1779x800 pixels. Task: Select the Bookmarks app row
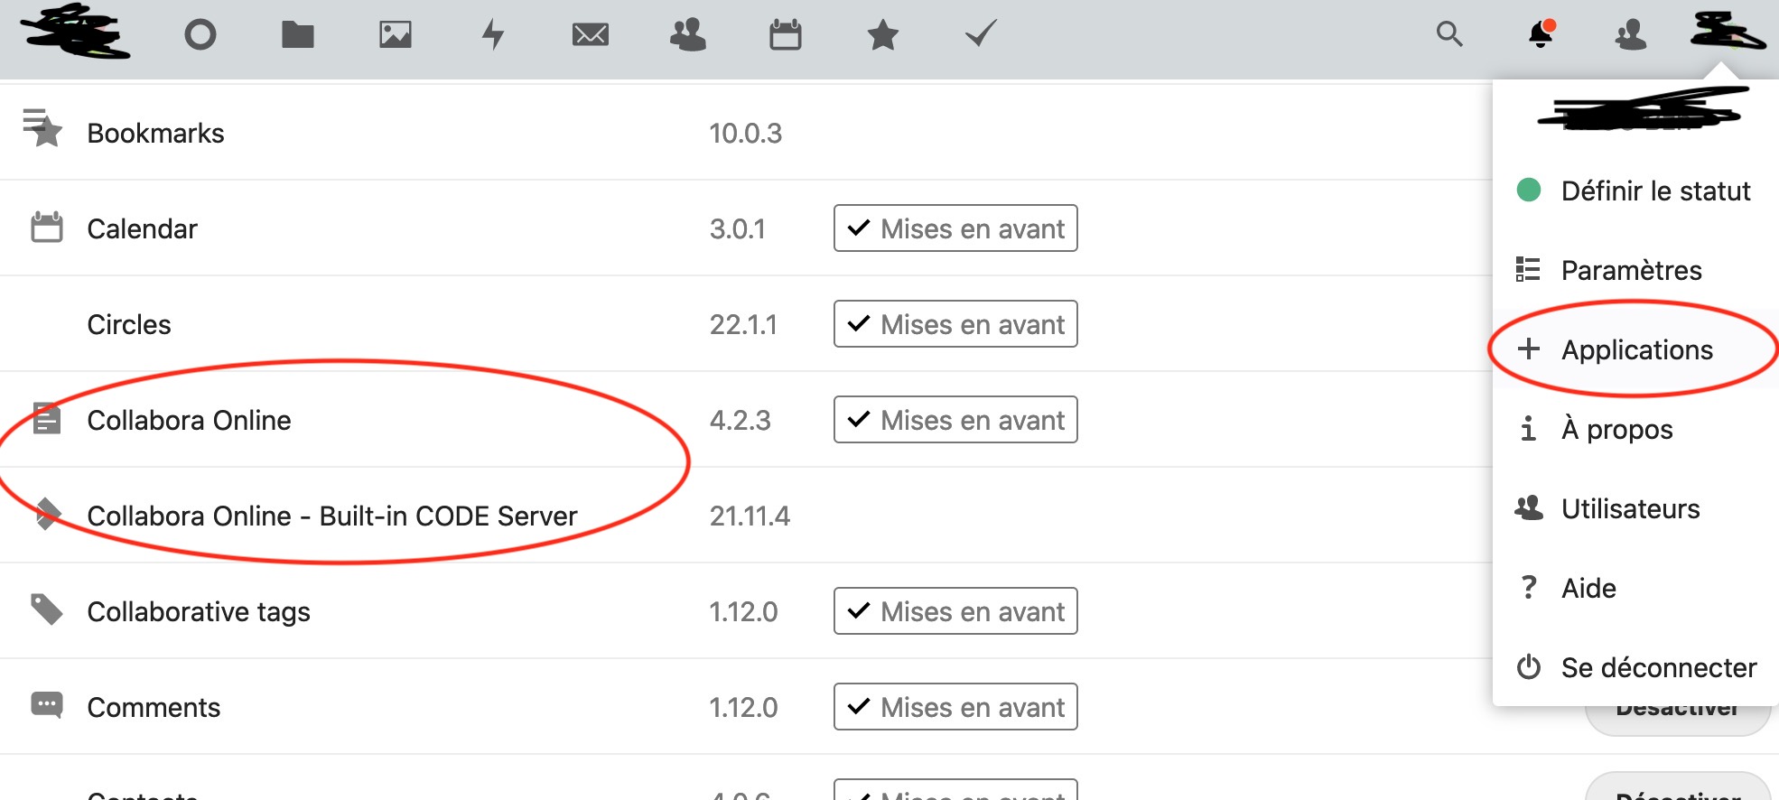point(155,133)
